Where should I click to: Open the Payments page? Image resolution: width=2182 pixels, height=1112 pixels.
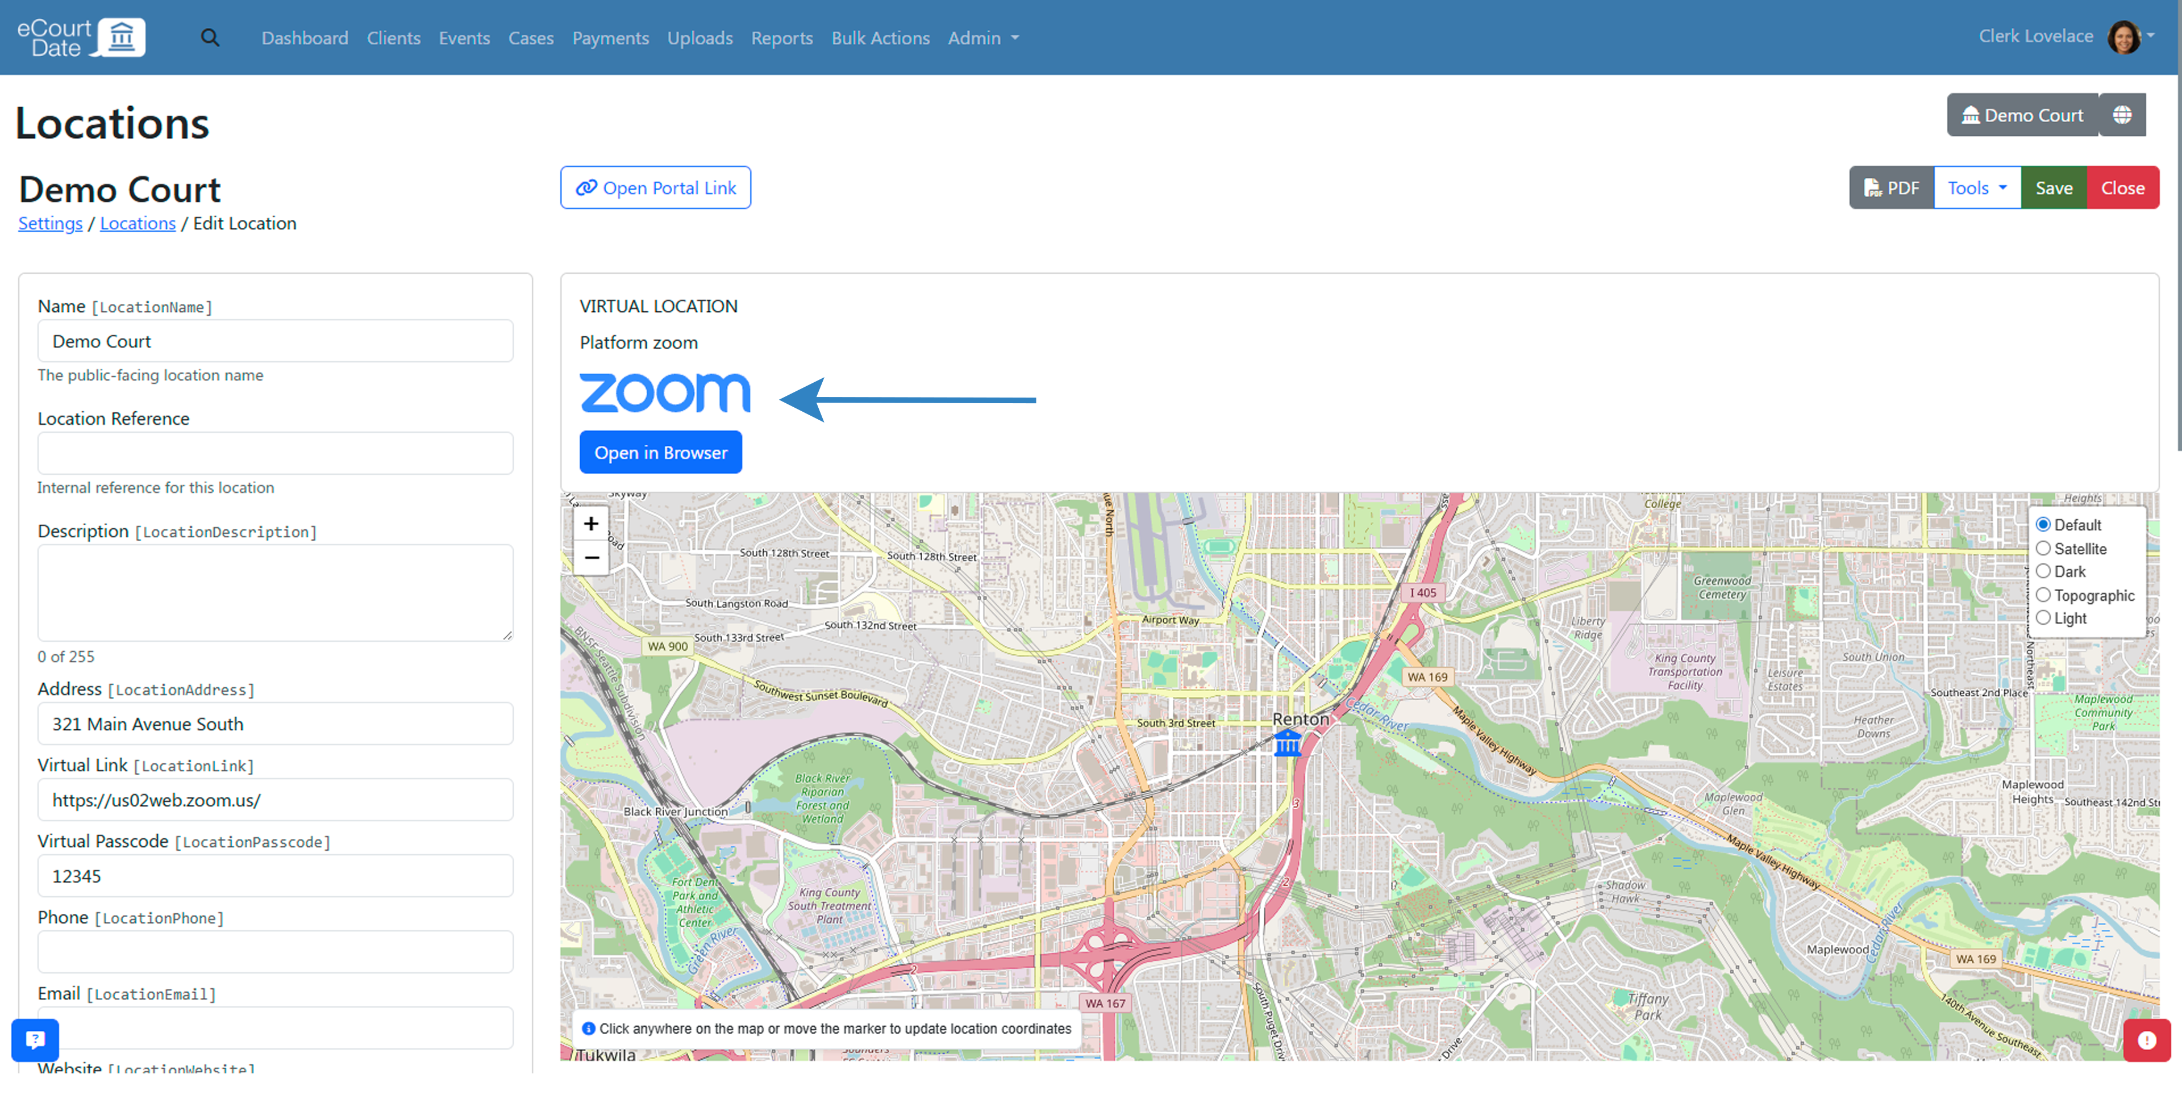coord(610,38)
